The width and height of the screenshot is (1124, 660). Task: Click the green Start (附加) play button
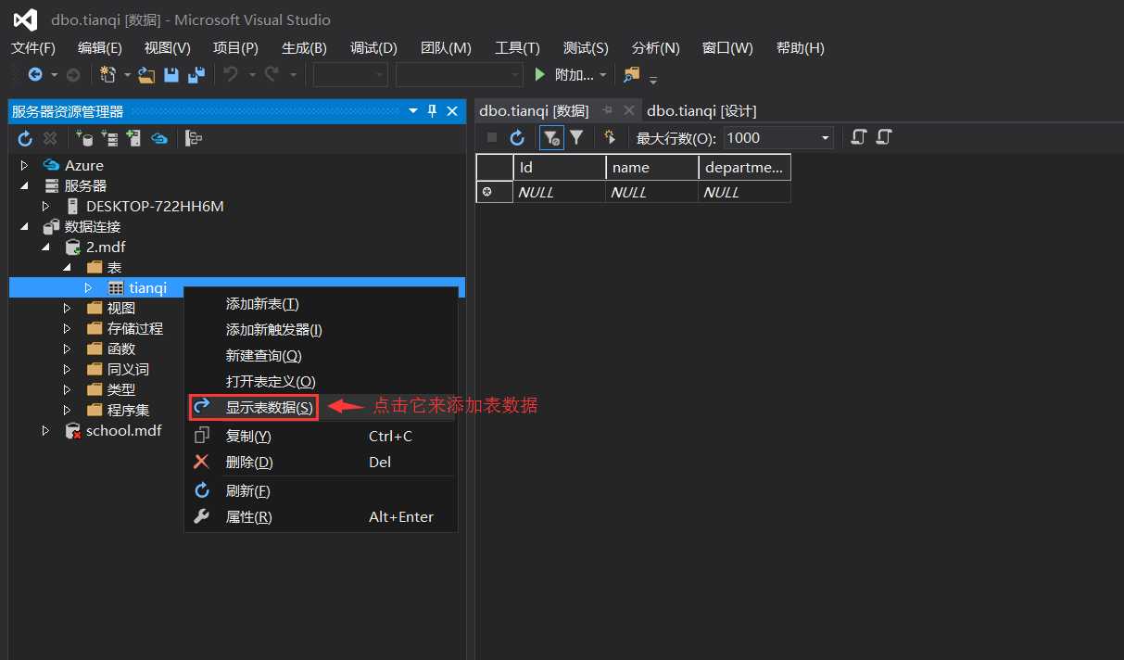(540, 75)
